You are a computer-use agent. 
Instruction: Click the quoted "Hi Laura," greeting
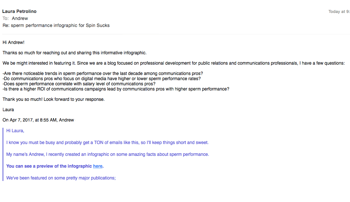click(x=15, y=131)
